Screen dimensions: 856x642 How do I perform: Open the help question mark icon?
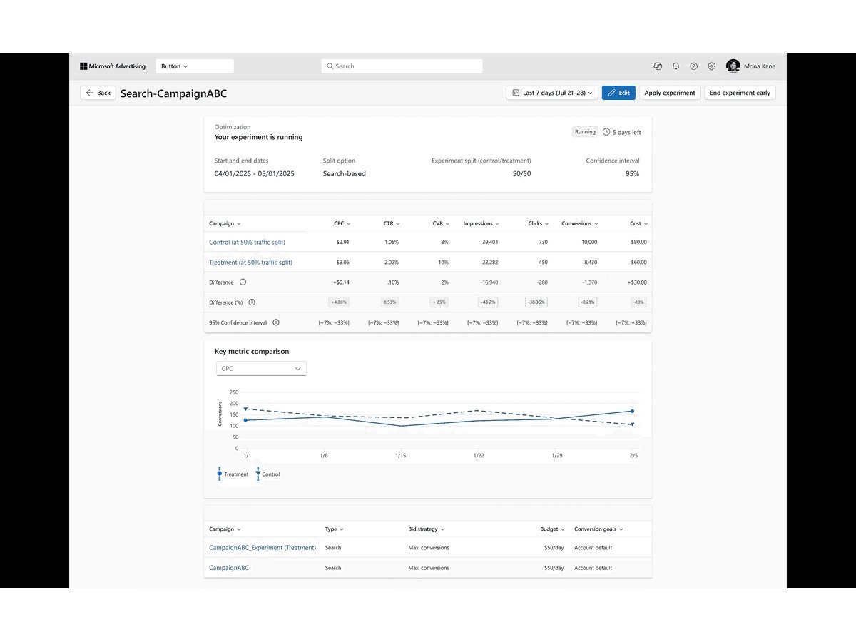click(x=693, y=66)
